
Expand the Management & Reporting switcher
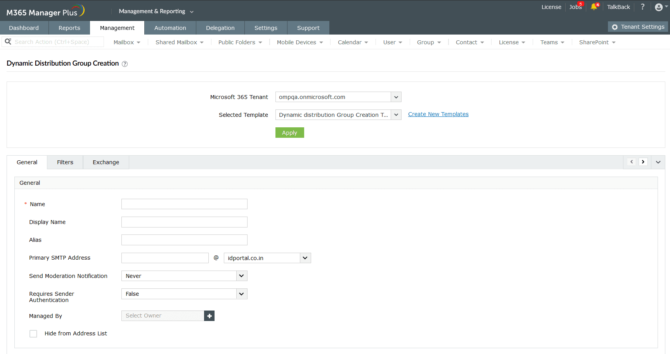click(x=156, y=11)
